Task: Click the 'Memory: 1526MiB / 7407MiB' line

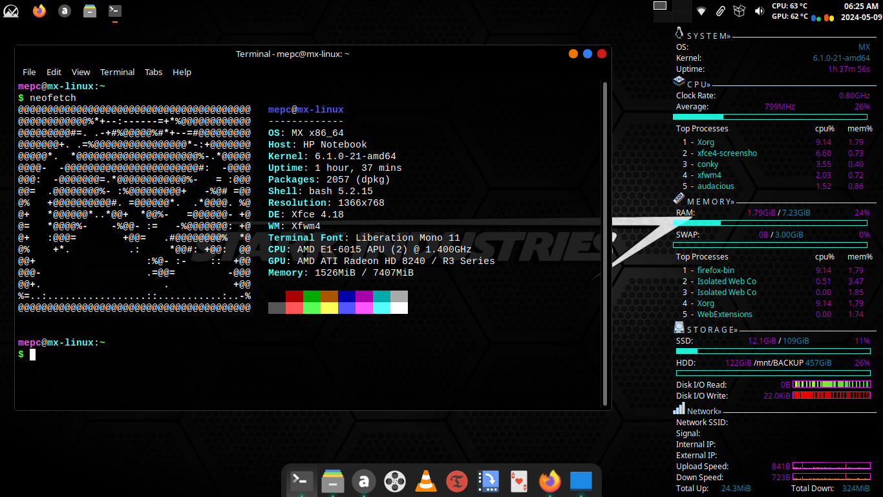Action: tap(341, 273)
